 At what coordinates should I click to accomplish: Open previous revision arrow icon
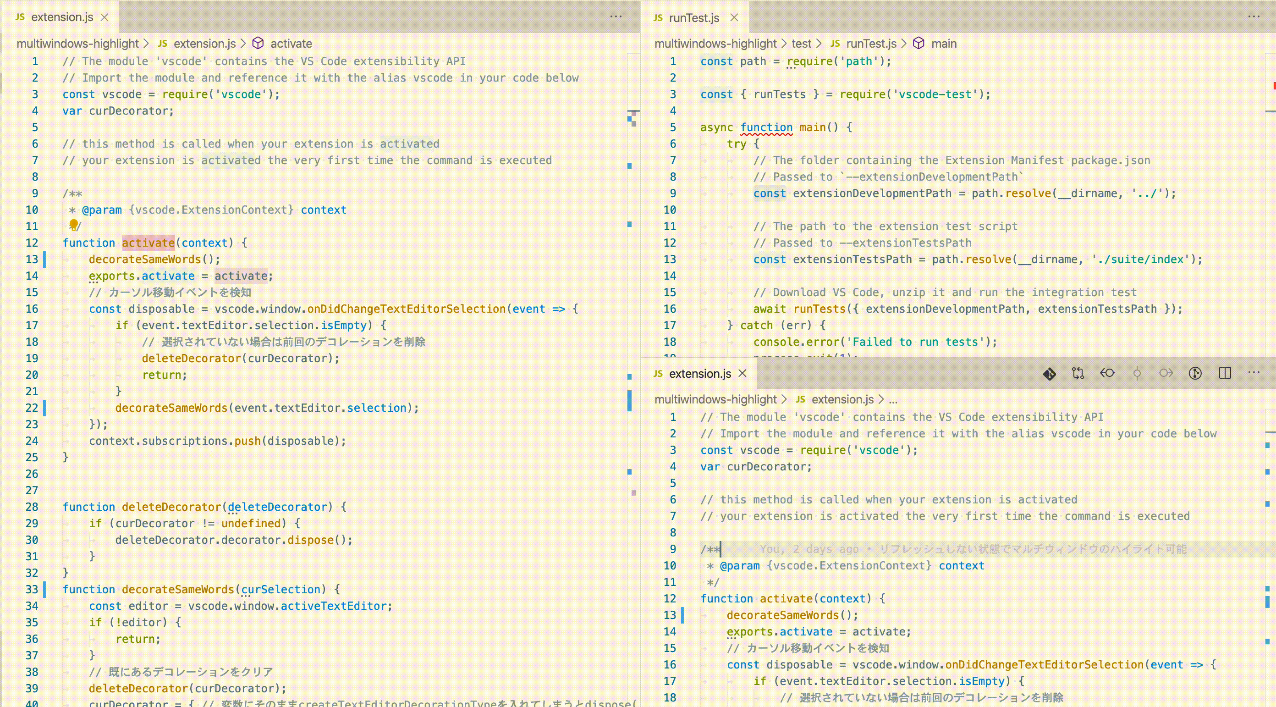coord(1107,374)
